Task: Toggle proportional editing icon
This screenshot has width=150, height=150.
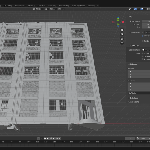Action: point(60,9)
